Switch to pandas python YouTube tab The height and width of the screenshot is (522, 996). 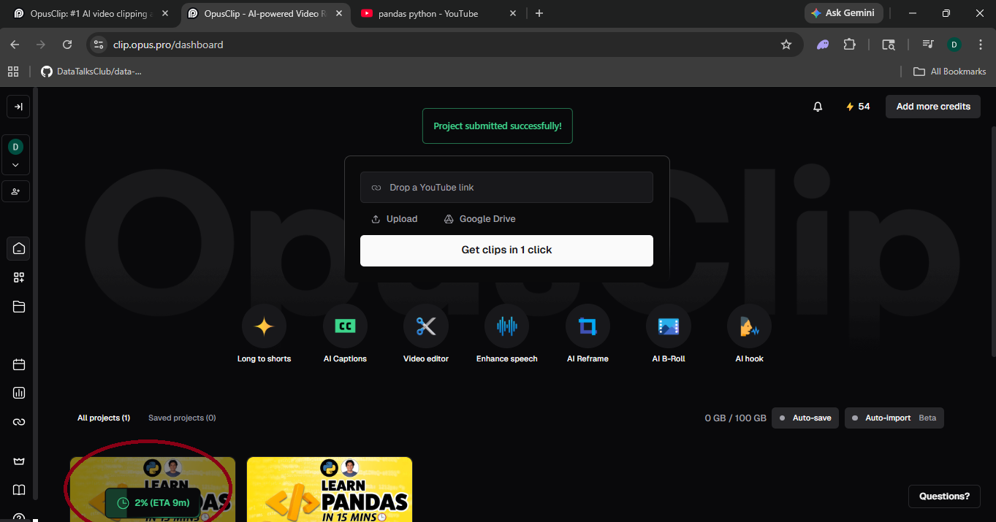point(439,13)
